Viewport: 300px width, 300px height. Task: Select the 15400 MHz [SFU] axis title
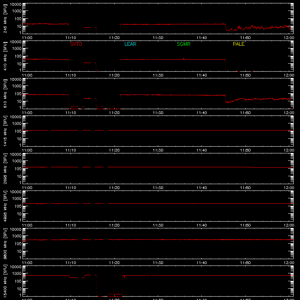point(5,281)
